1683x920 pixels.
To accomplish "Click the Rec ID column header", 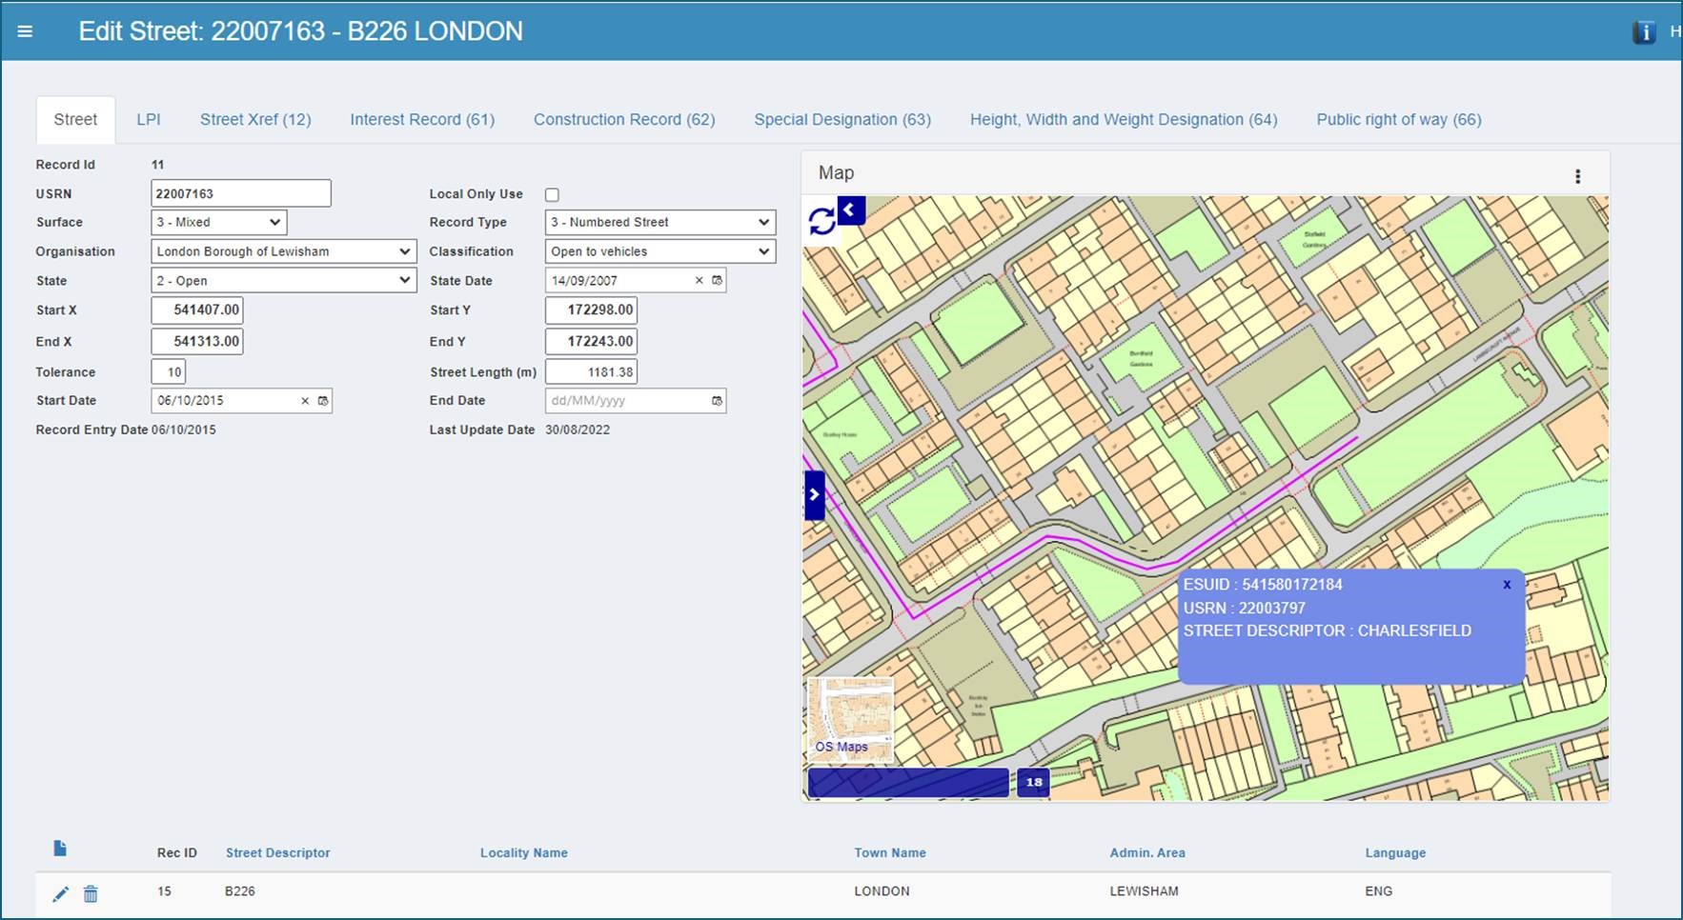I will (177, 853).
